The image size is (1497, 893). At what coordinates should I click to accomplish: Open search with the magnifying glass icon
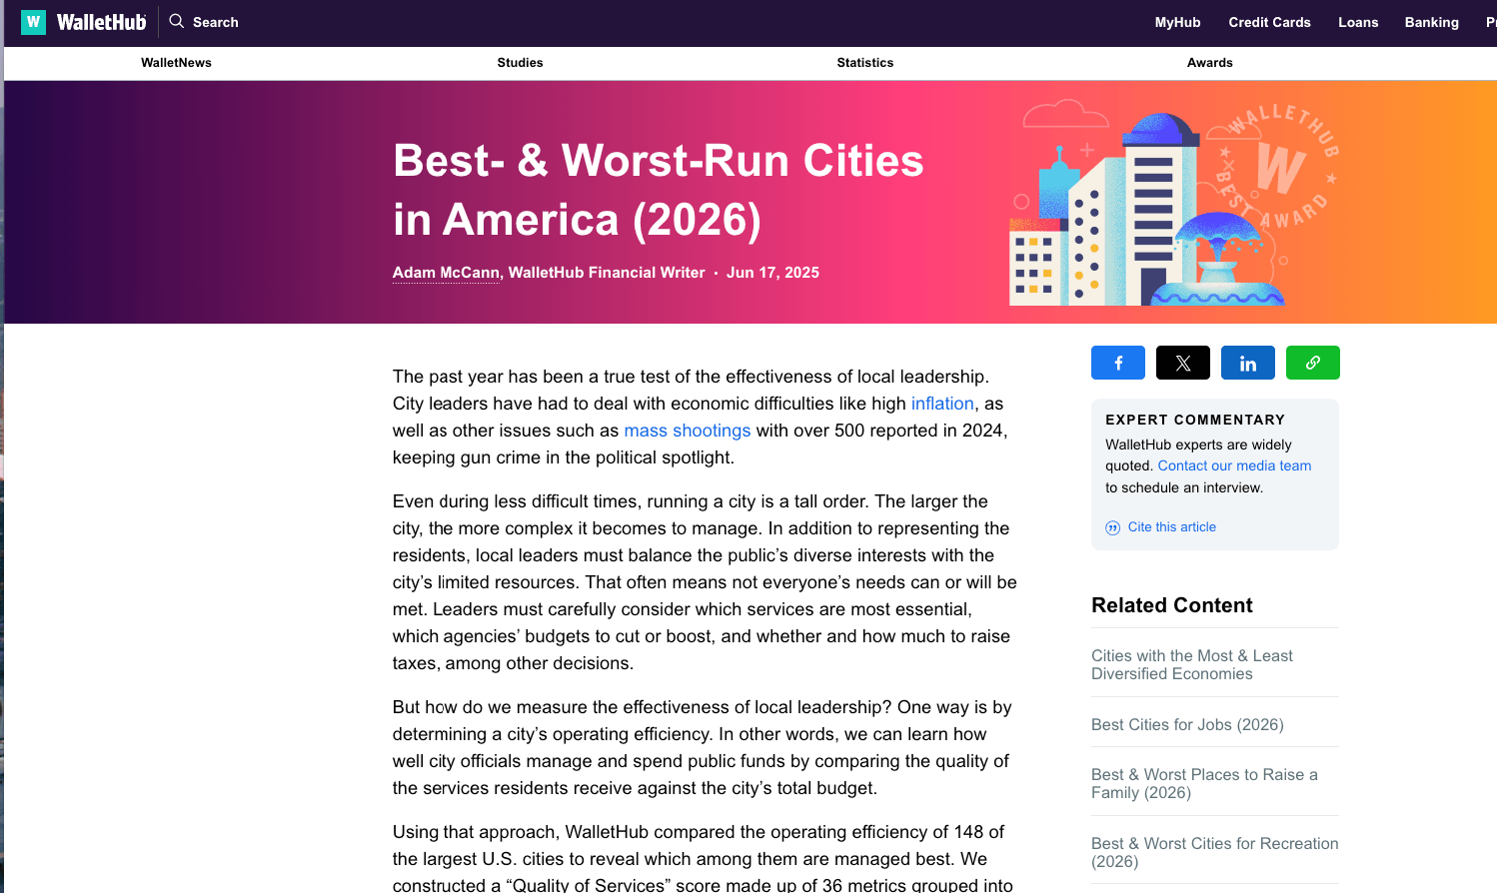point(176,21)
